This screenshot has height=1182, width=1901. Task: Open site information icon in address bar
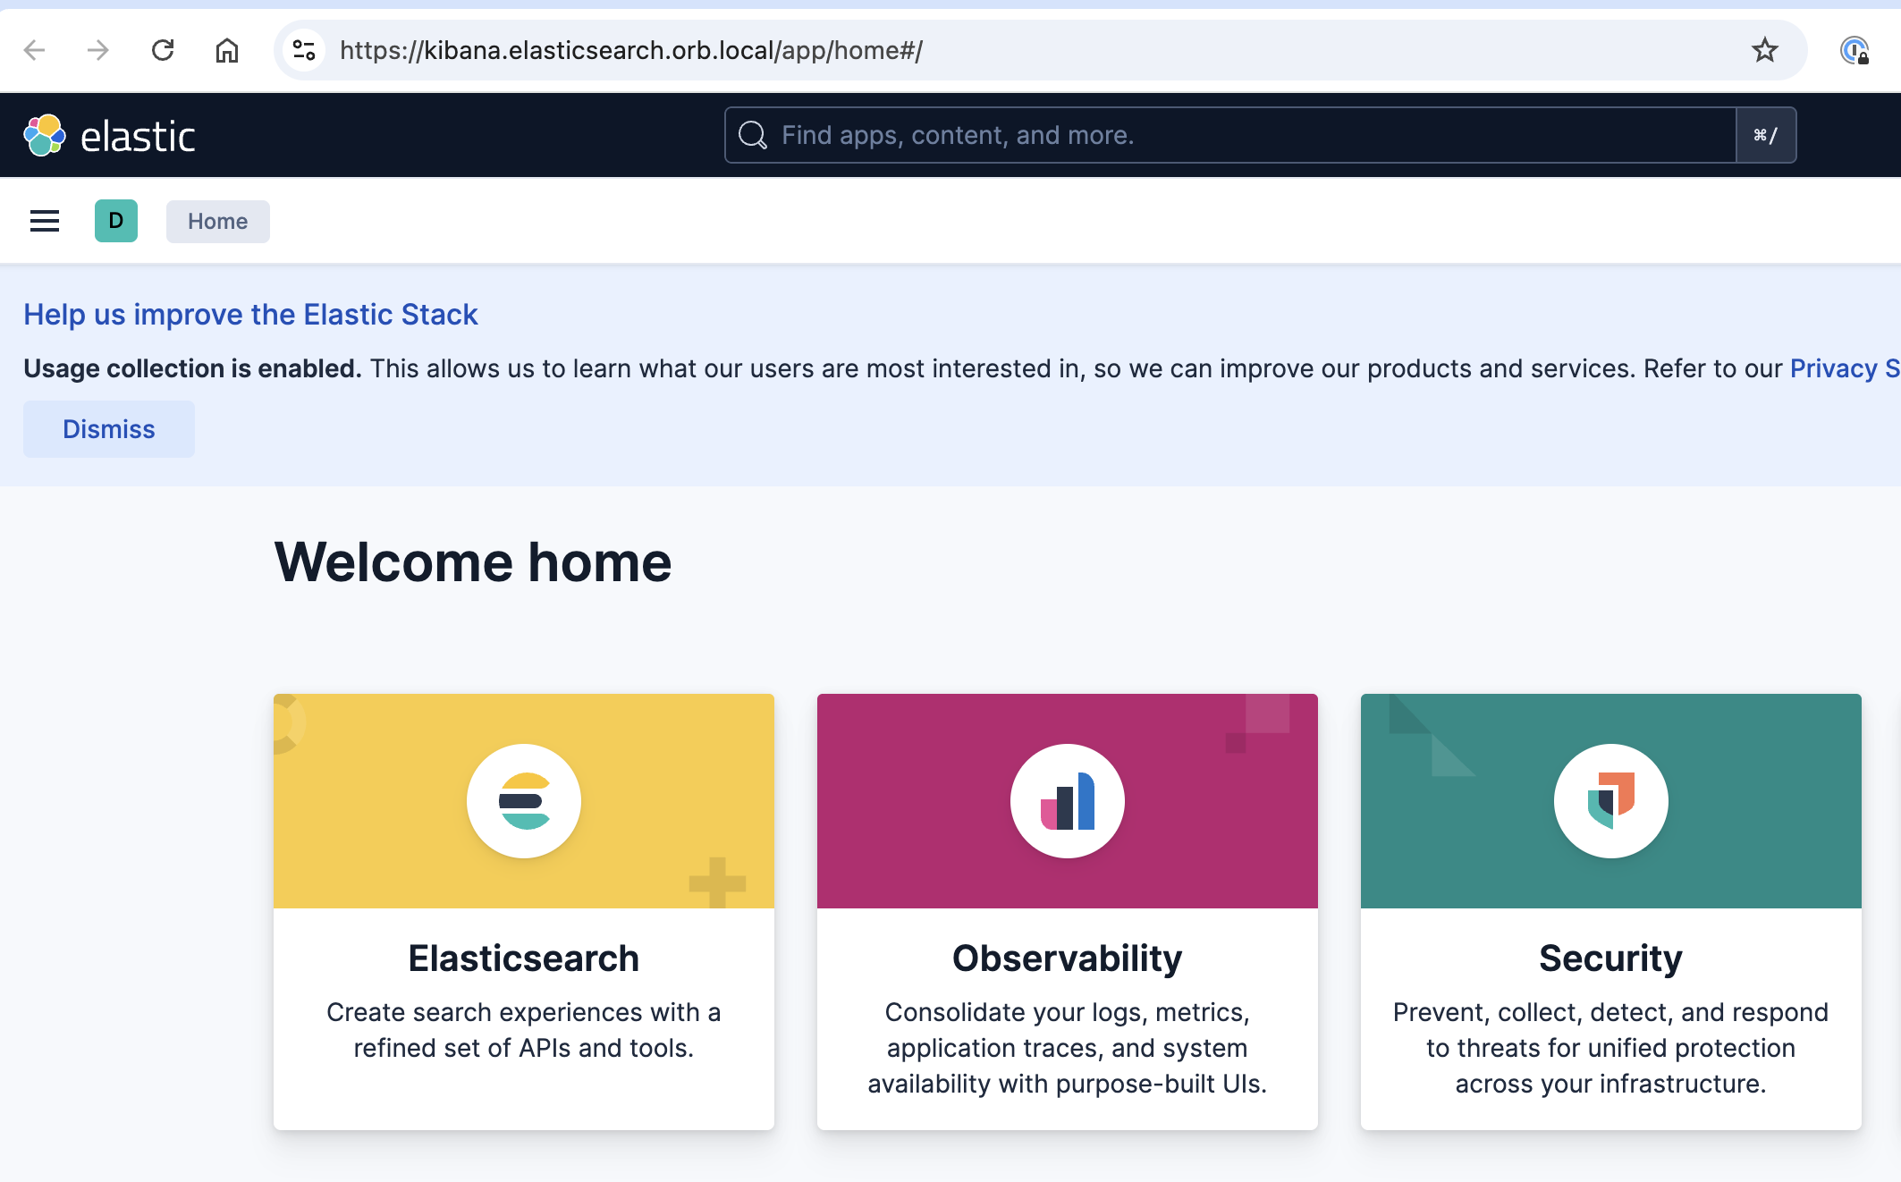coord(304,50)
